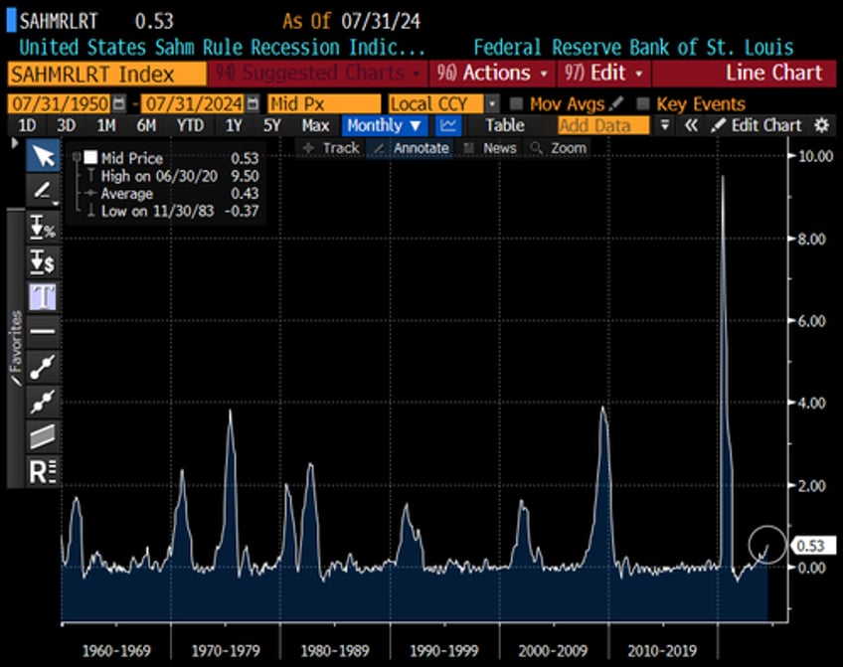Select the 5Y range tab
This screenshot has width=843, height=667.
272,126
